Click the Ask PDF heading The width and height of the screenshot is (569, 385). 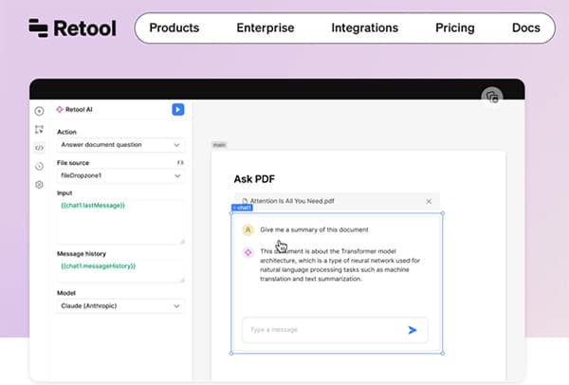(254, 179)
